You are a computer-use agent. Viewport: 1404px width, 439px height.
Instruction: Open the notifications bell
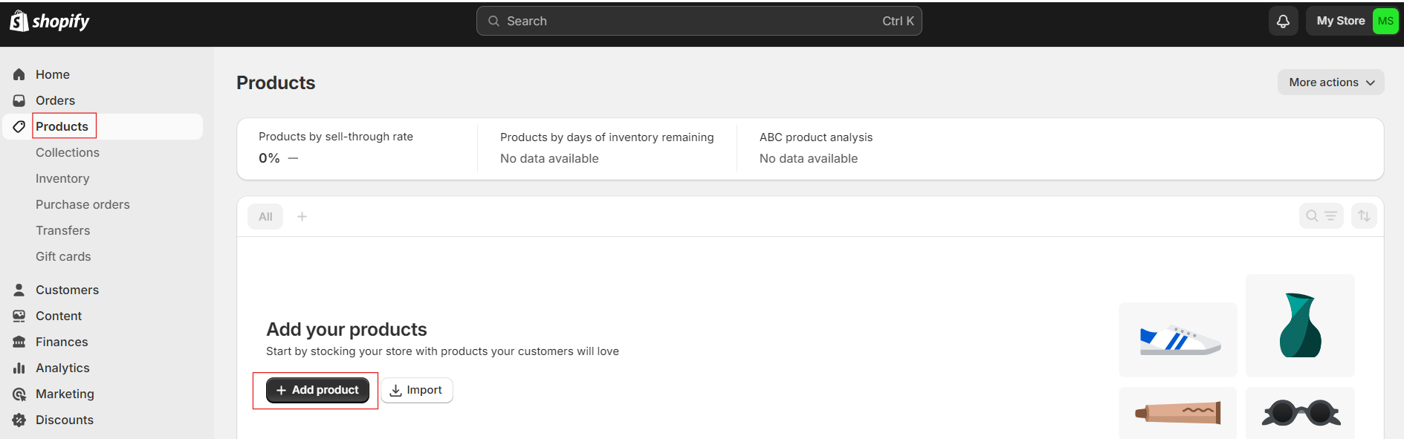[x=1283, y=22]
